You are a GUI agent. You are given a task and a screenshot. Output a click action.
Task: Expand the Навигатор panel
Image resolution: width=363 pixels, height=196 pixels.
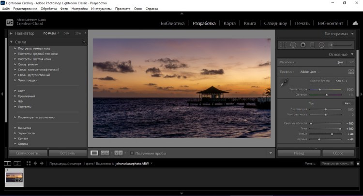coord(11,33)
